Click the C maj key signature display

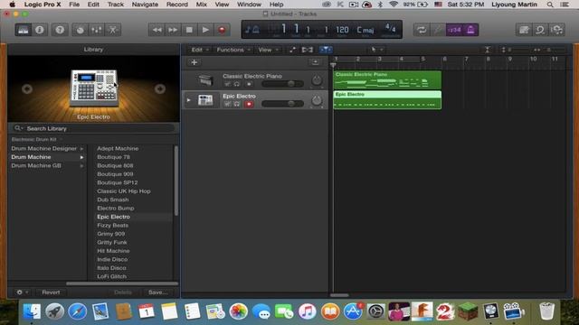click(x=365, y=30)
